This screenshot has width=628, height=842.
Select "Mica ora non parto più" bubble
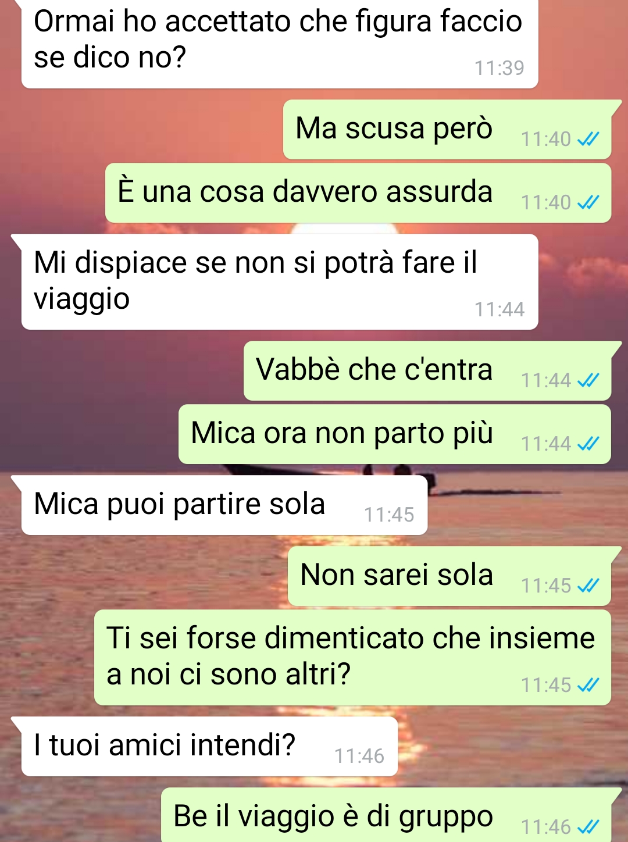pyautogui.click(x=395, y=434)
